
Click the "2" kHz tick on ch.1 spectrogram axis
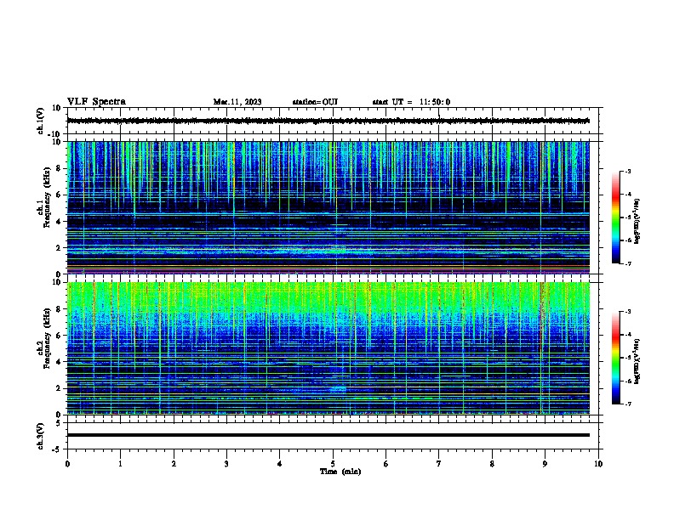tap(59, 248)
